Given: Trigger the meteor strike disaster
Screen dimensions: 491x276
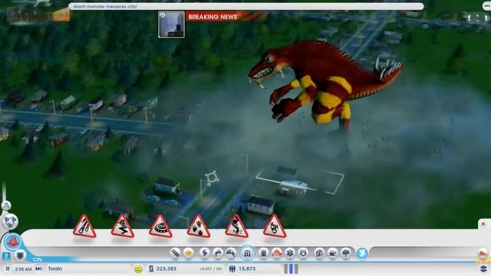Looking at the screenshot, I should pos(84,226).
